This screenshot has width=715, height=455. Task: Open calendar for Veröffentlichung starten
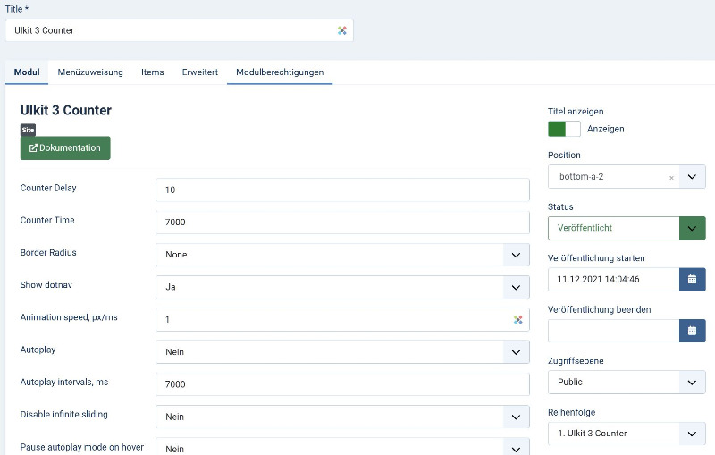pyautogui.click(x=692, y=279)
